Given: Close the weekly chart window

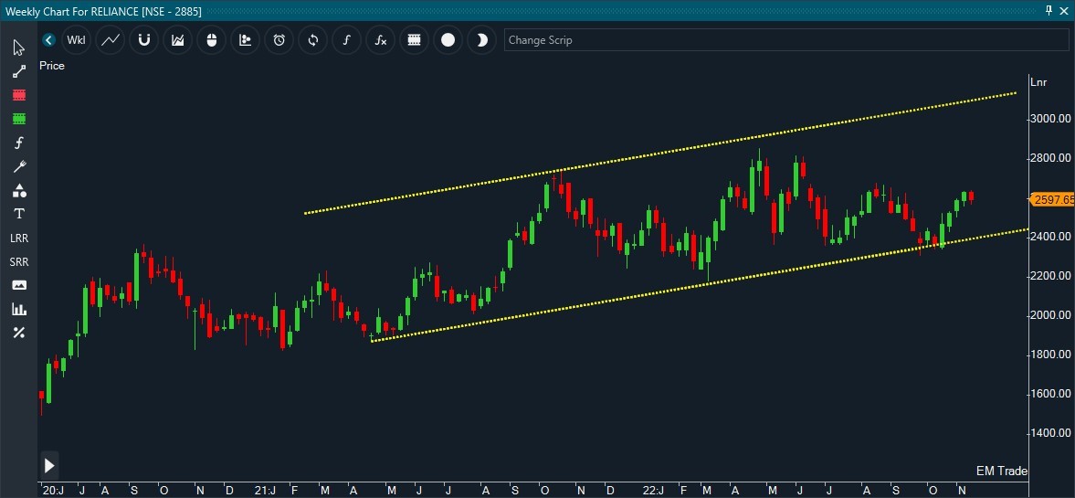Looking at the screenshot, I should click(1065, 10).
